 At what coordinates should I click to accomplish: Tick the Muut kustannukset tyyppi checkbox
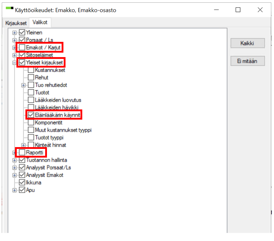tap(31, 130)
